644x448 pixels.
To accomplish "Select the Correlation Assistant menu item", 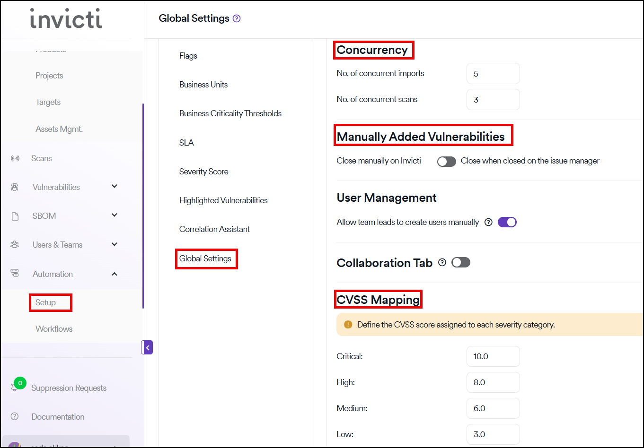I will [x=214, y=229].
